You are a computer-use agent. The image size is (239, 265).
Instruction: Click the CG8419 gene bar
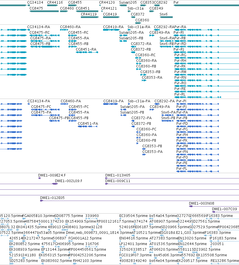(x=111, y=17)
